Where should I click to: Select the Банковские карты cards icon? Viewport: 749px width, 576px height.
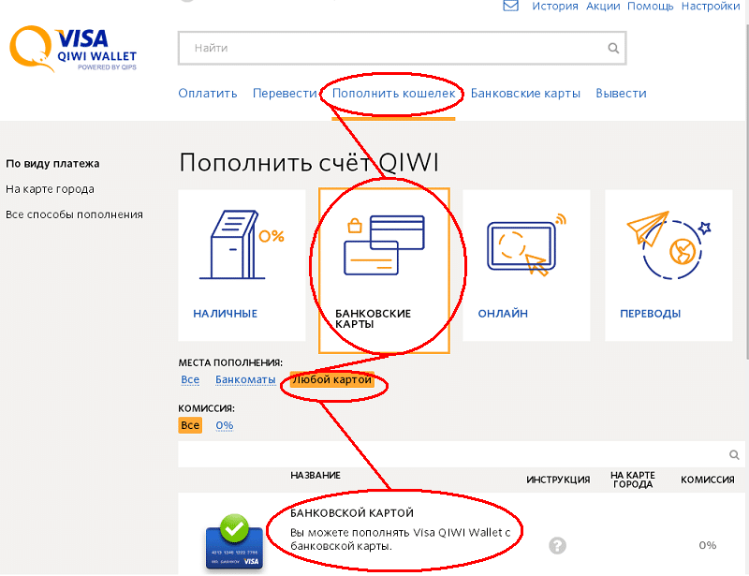click(x=384, y=245)
